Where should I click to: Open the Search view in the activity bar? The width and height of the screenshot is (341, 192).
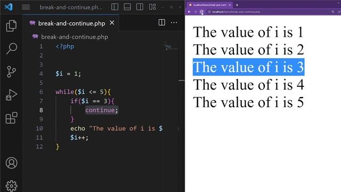11,49
